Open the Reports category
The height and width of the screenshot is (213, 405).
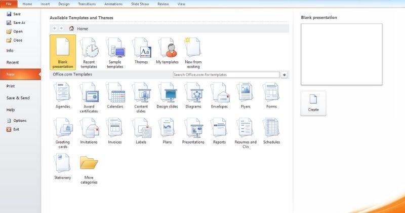point(220,131)
